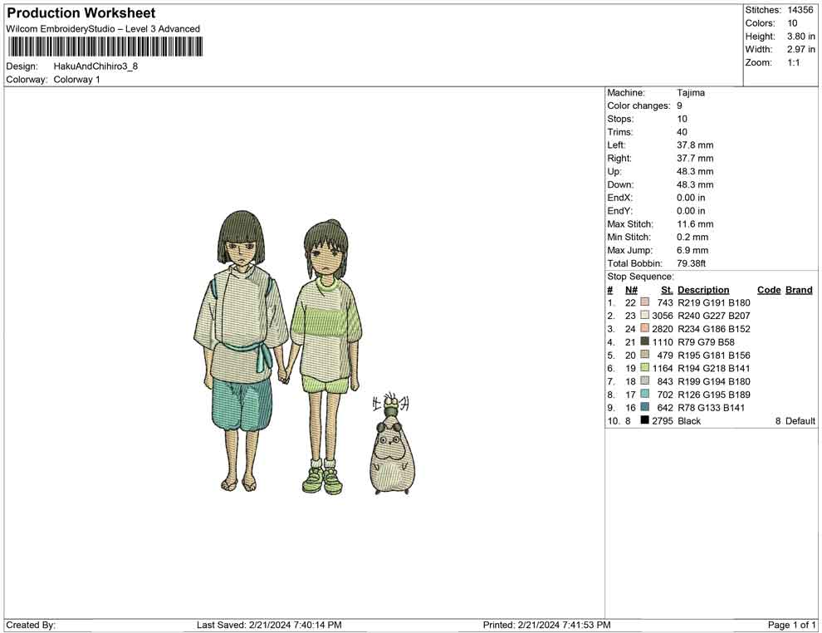
Task: Click the 'Created By:' footer label
Action: click(x=31, y=625)
